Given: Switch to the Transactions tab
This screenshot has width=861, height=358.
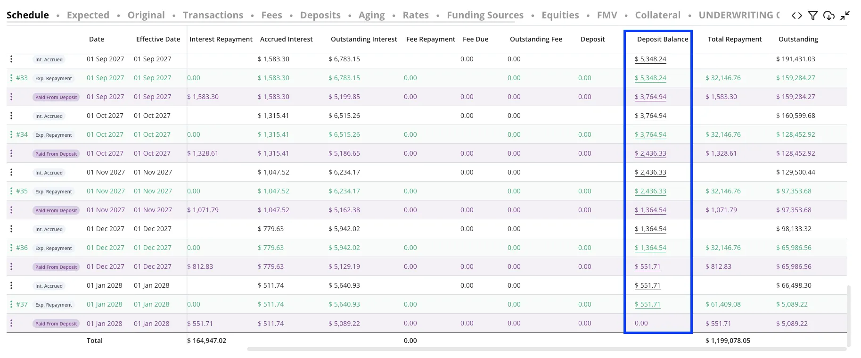Looking at the screenshot, I should 213,15.
